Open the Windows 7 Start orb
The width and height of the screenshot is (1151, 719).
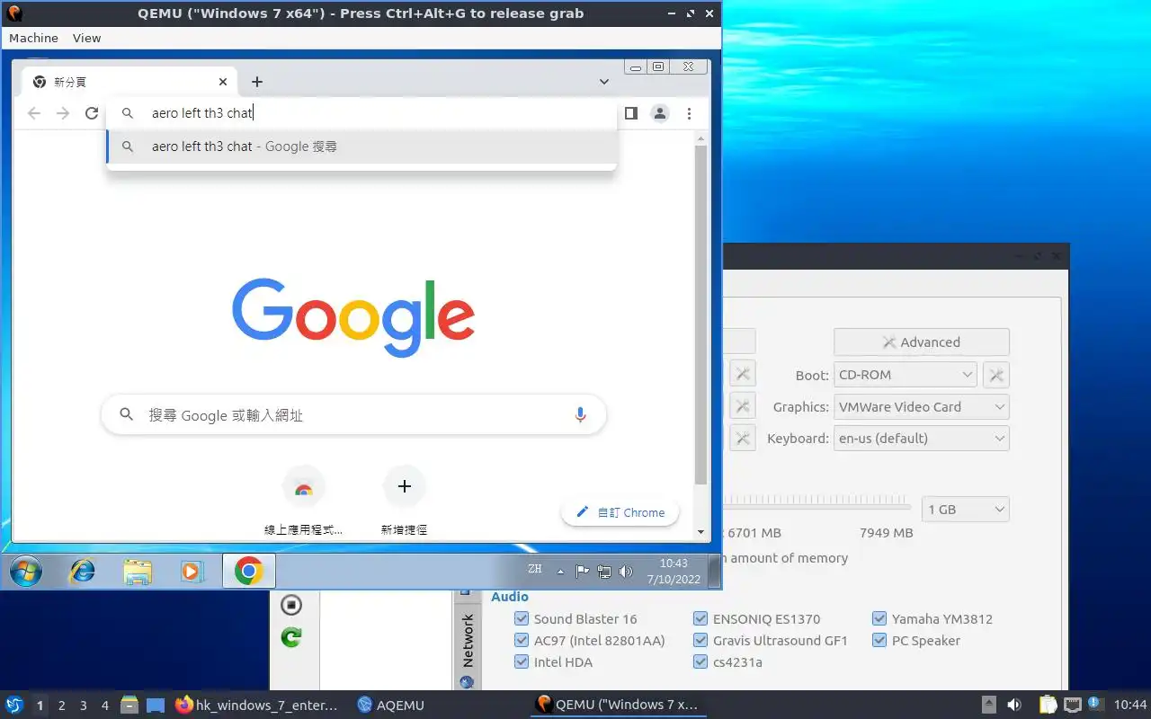pyautogui.click(x=25, y=571)
